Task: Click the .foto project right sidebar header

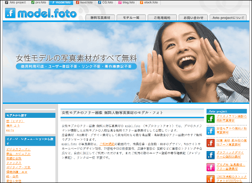Action: coord(227,111)
